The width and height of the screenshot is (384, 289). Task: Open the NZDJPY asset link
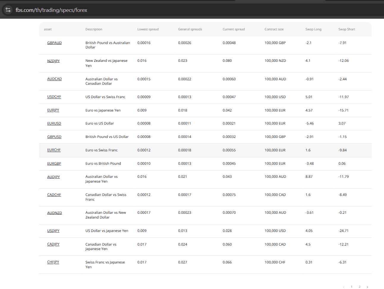click(53, 61)
